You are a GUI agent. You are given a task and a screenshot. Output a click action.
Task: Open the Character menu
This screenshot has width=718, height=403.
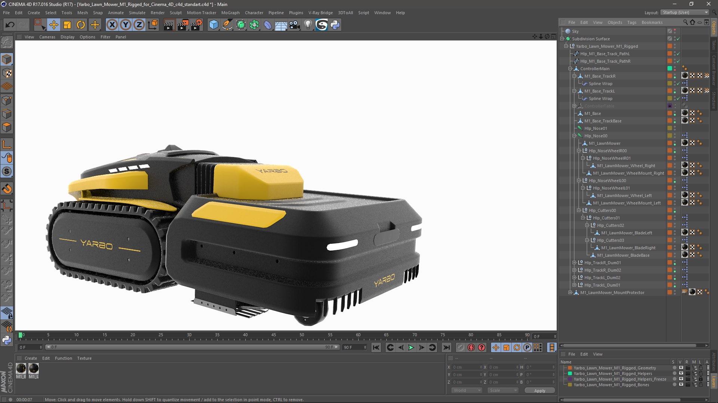[x=254, y=12]
